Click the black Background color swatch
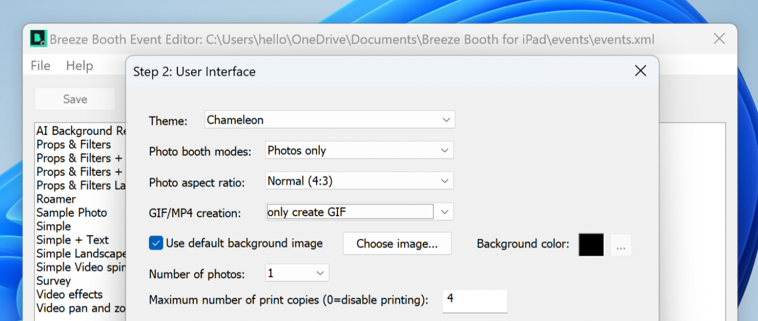The image size is (758, 321). pyautogui.click(x=591, y=244)
